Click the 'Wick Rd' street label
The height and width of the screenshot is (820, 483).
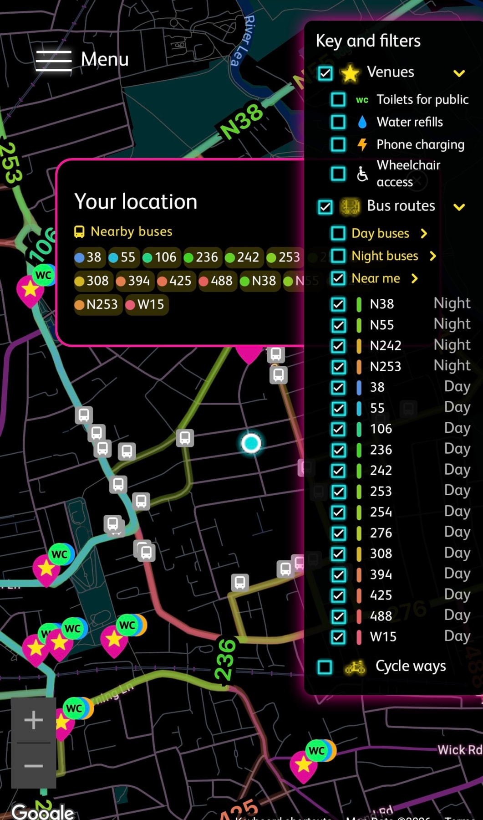point(460,750)
